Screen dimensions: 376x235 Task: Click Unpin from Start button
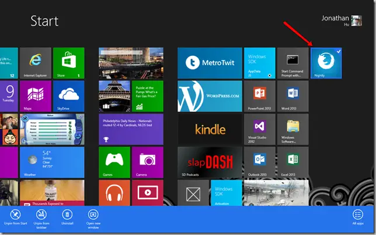[x=15, y=218]
